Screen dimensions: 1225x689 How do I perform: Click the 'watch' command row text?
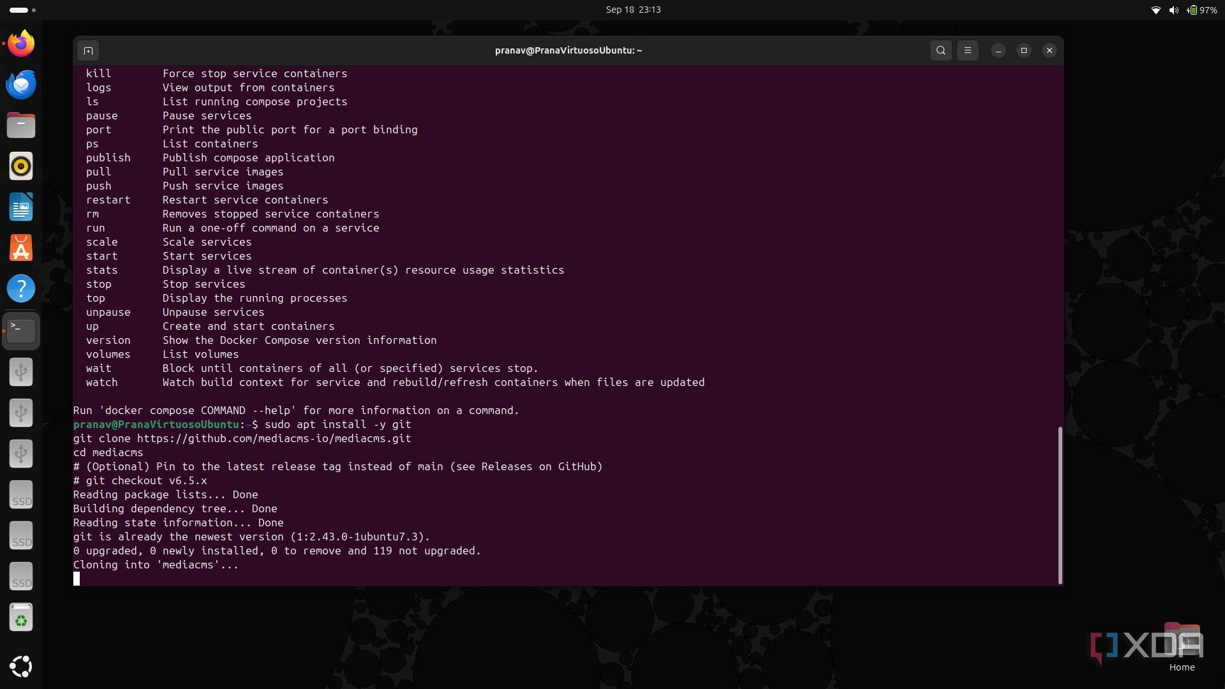pos(395,382)
